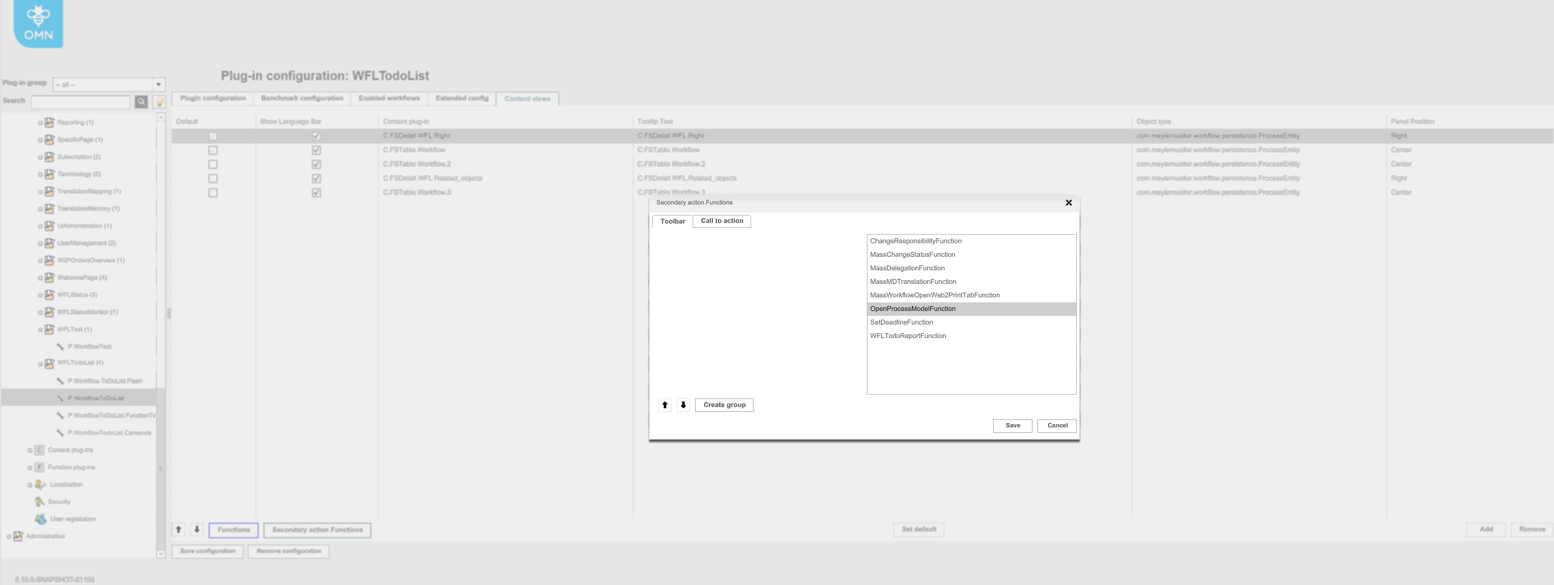The image size is (1554, 585).
Task: Click wrench icon of P.WorkflowTodoList.Camunda
Action: click(60, 433)
